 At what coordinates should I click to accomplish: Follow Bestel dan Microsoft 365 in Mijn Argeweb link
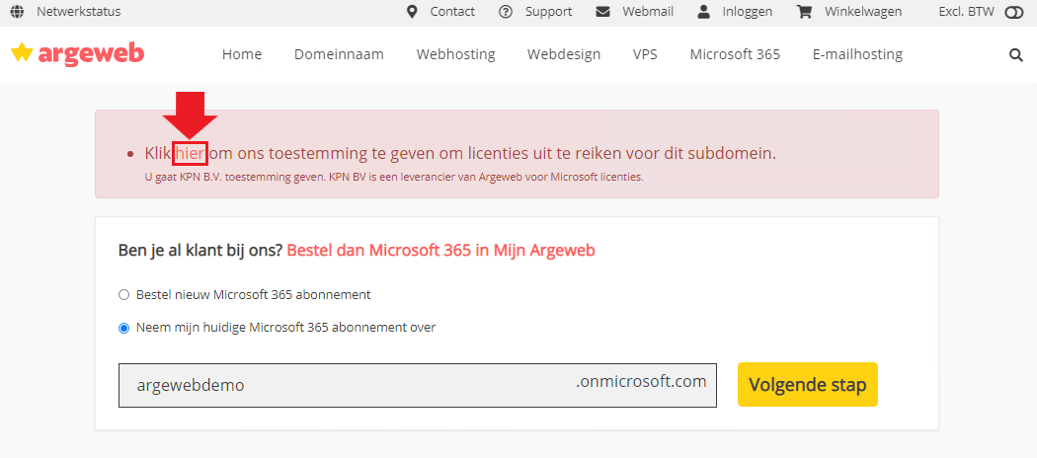[441, 251]
